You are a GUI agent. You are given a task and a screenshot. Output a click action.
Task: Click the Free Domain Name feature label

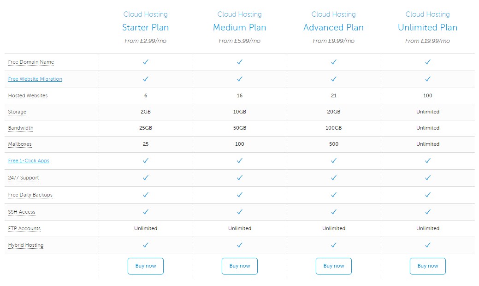(31, 62)
